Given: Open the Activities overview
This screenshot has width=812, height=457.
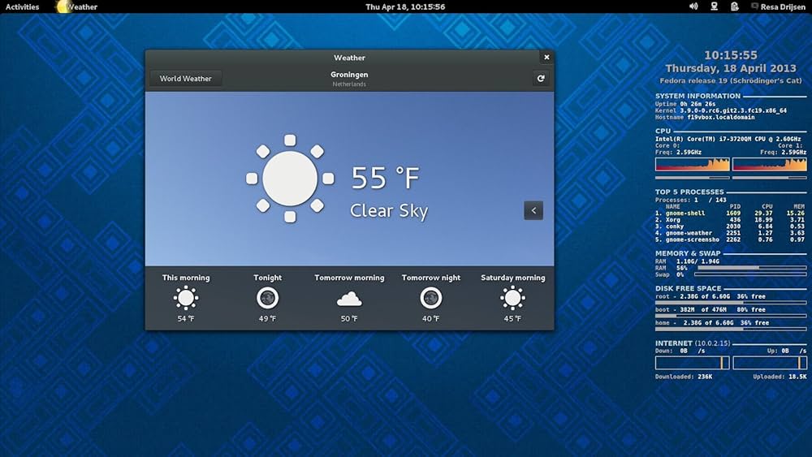Looking at the screenshot, I should pos(22,6).
